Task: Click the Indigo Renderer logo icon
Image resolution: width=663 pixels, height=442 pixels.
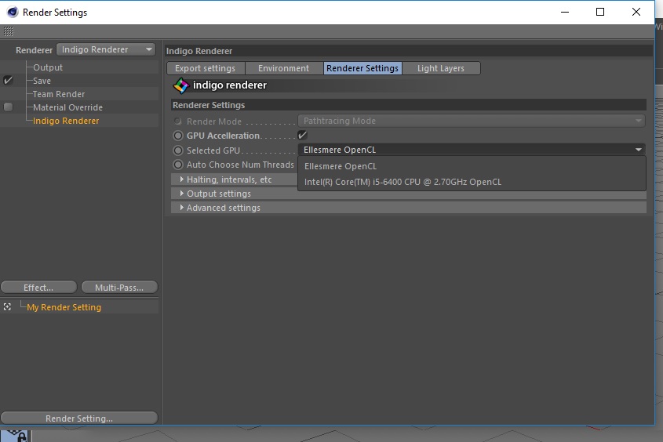Action: click(x=181, y=85)
